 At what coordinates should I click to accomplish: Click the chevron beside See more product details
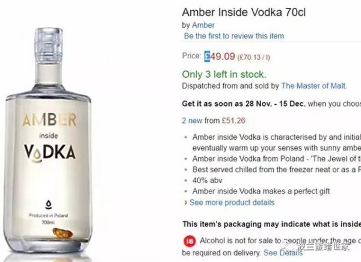pos(185,202)
